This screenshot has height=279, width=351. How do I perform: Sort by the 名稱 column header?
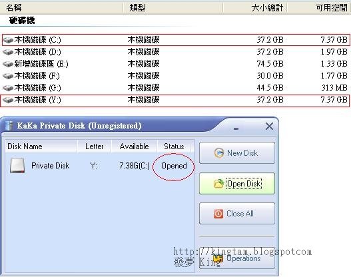(61, 8)
